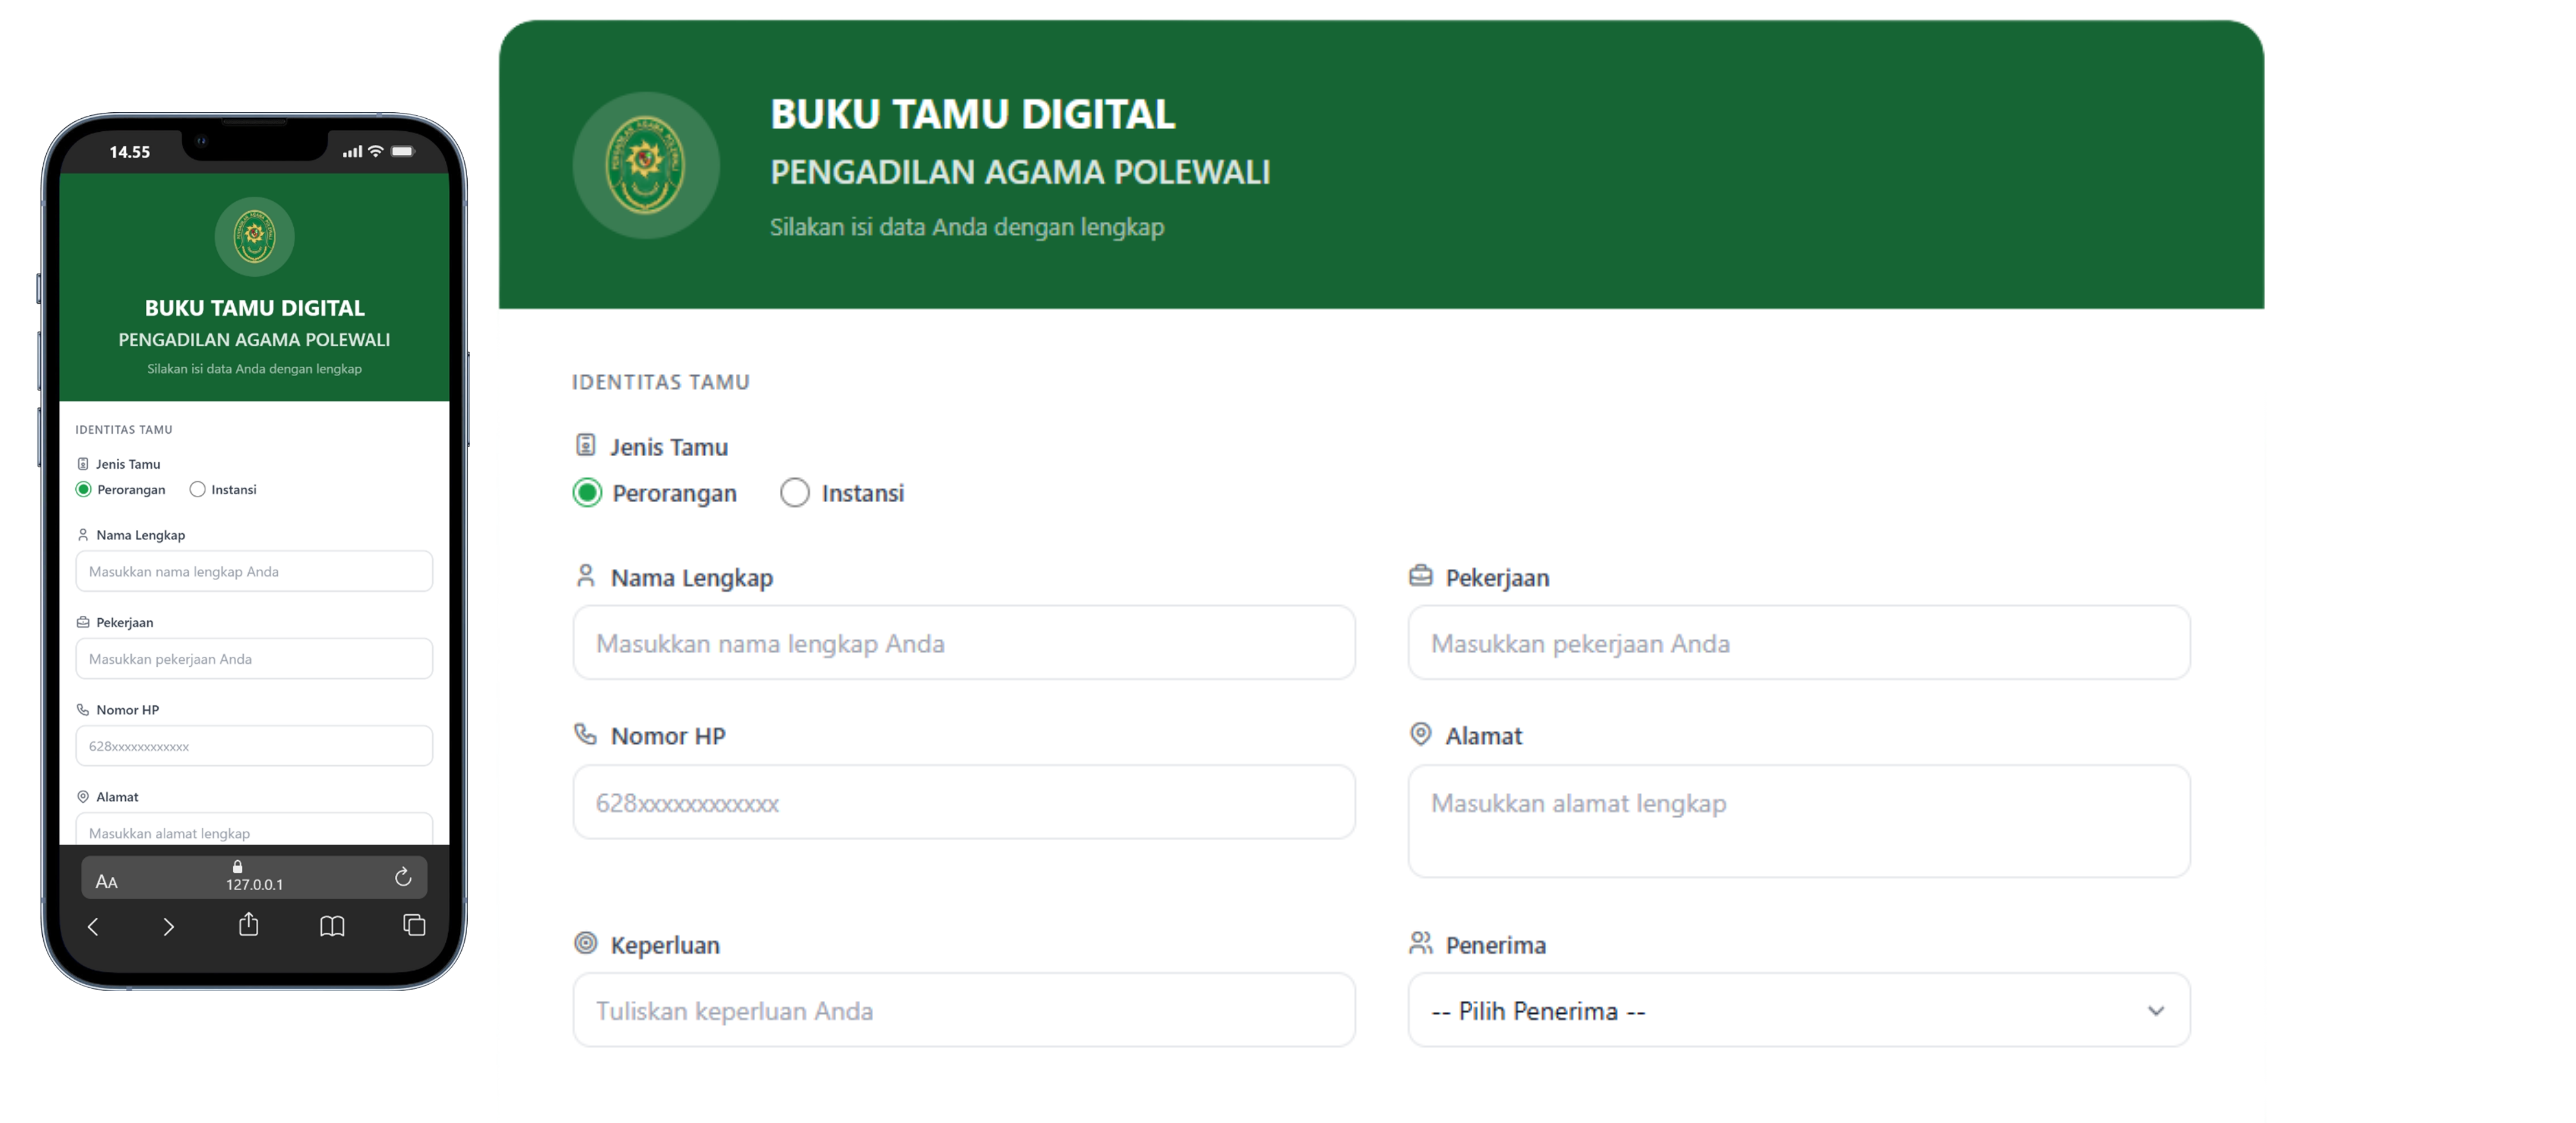Image resolution: width=2576 pixels, height=1123 pixels.
Task: Click PENGADILAN AGAMA POLEWALI in desktop header
Action: pos(1020,172)
